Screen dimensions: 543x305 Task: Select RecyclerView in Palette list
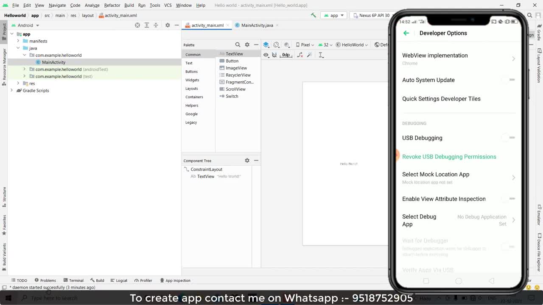point(238,75)
